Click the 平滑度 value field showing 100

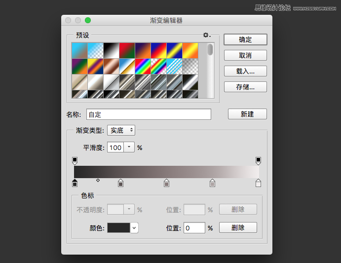pos(115,148)
